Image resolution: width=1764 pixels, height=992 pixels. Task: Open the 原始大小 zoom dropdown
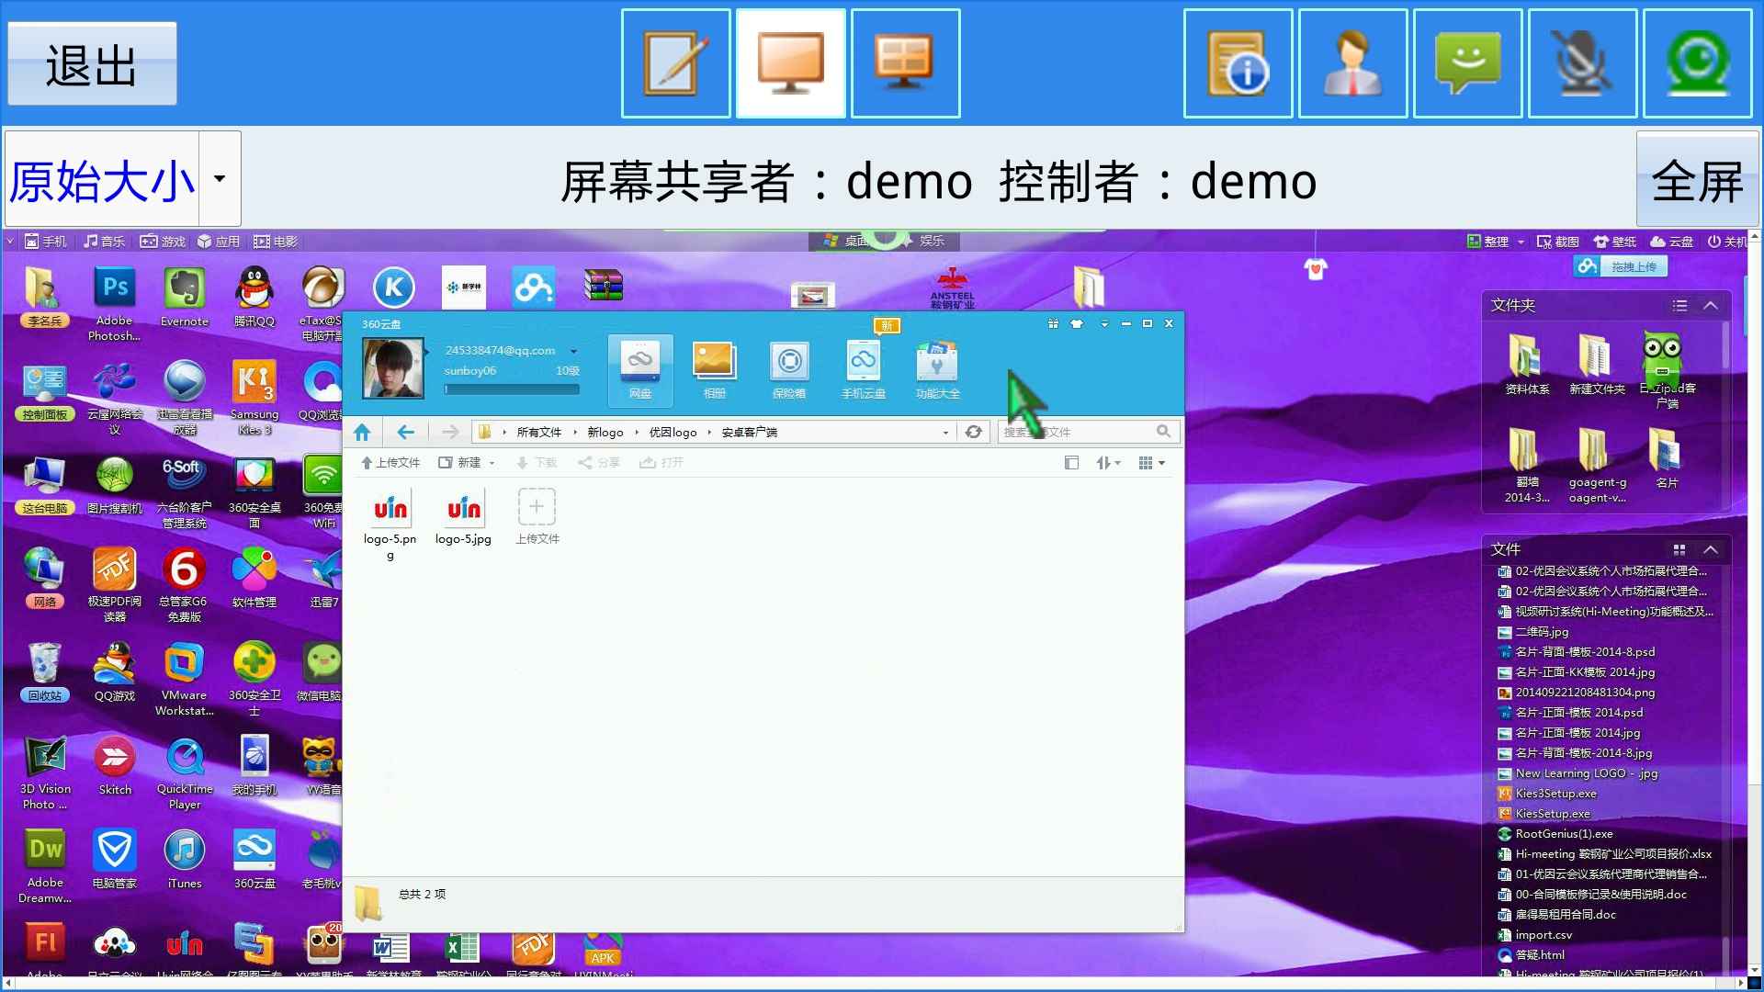(x=218, y=178)
